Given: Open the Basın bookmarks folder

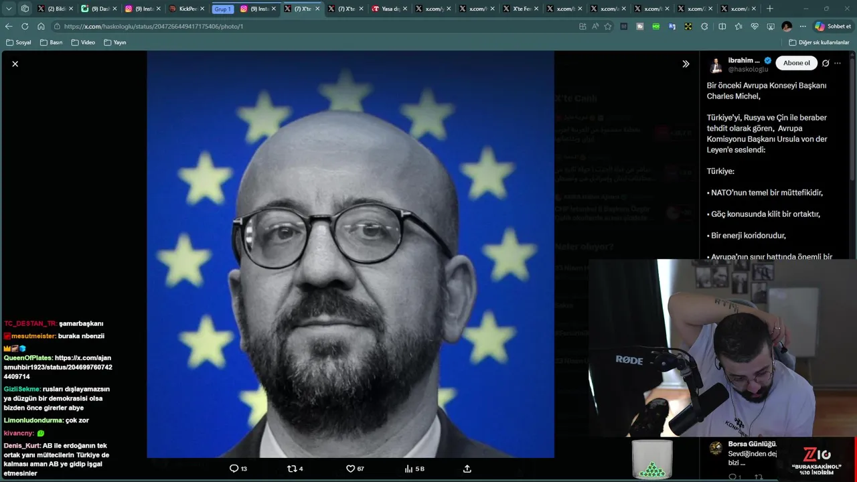Looking at the screenshot, I should pos(52,42).
